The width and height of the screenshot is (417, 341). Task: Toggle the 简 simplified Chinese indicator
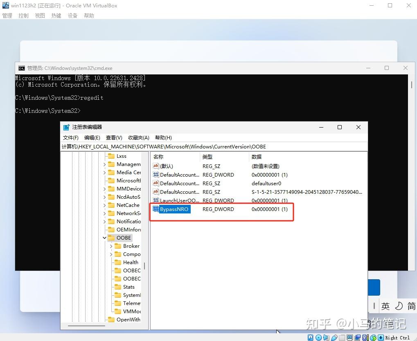click(x=412, y=306)
